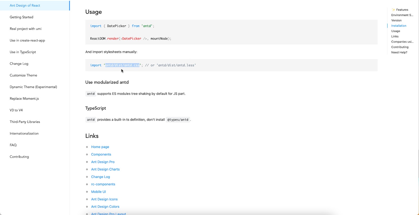Go to Replace Moment.js sidebar item

[24, 99]
